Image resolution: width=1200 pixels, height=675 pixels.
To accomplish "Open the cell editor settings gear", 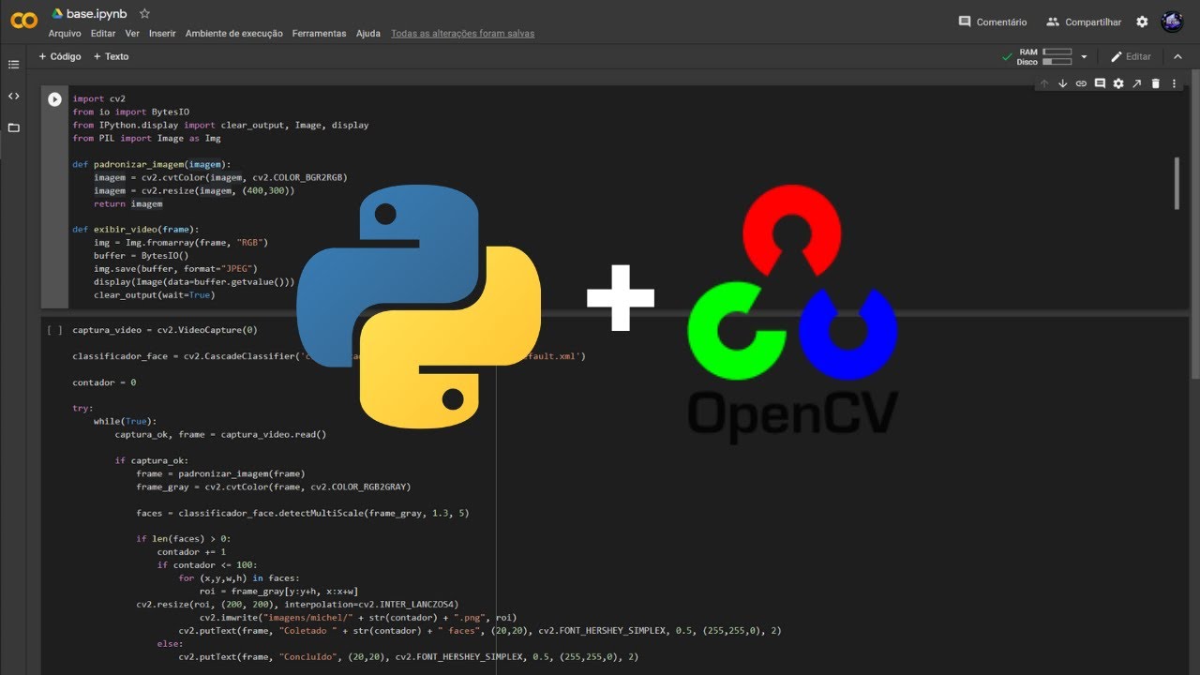I will [x=1117, y=83].
